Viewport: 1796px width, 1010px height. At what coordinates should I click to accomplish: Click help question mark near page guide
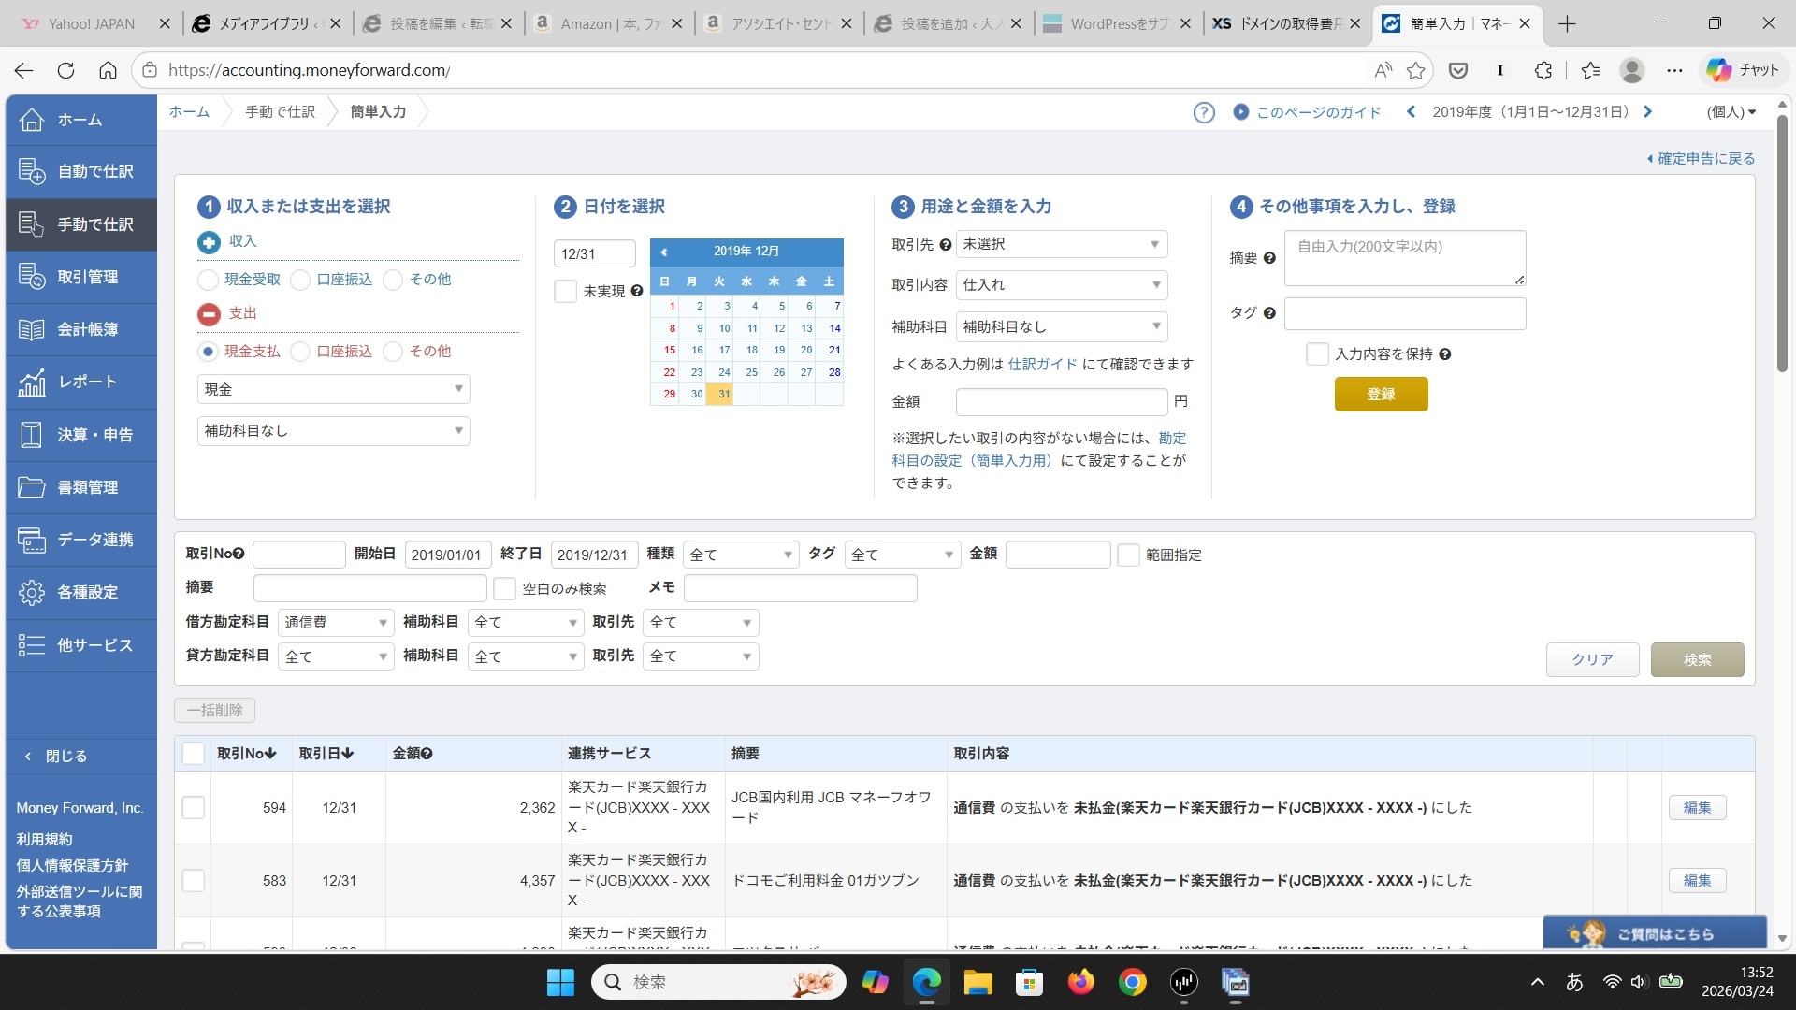pos(1204,112)
